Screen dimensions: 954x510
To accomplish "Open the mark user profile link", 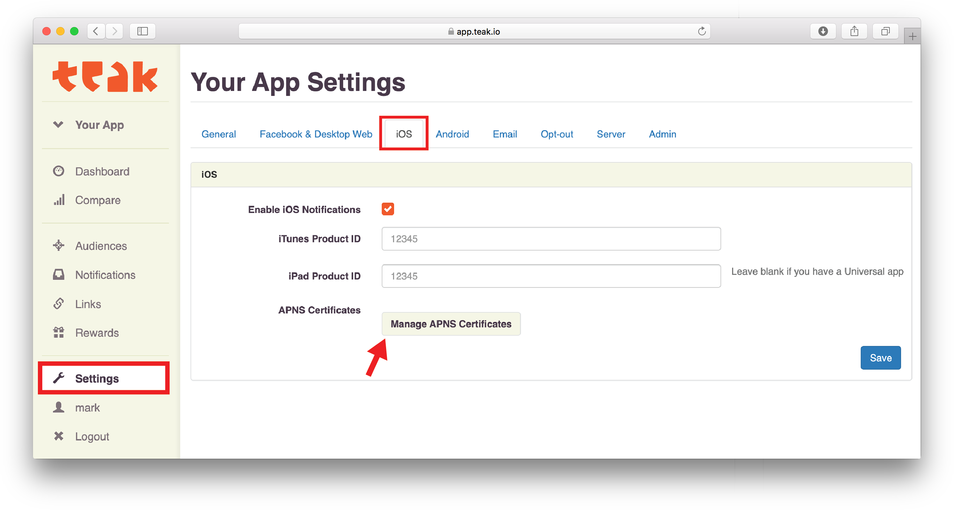I will coord(87,407).
